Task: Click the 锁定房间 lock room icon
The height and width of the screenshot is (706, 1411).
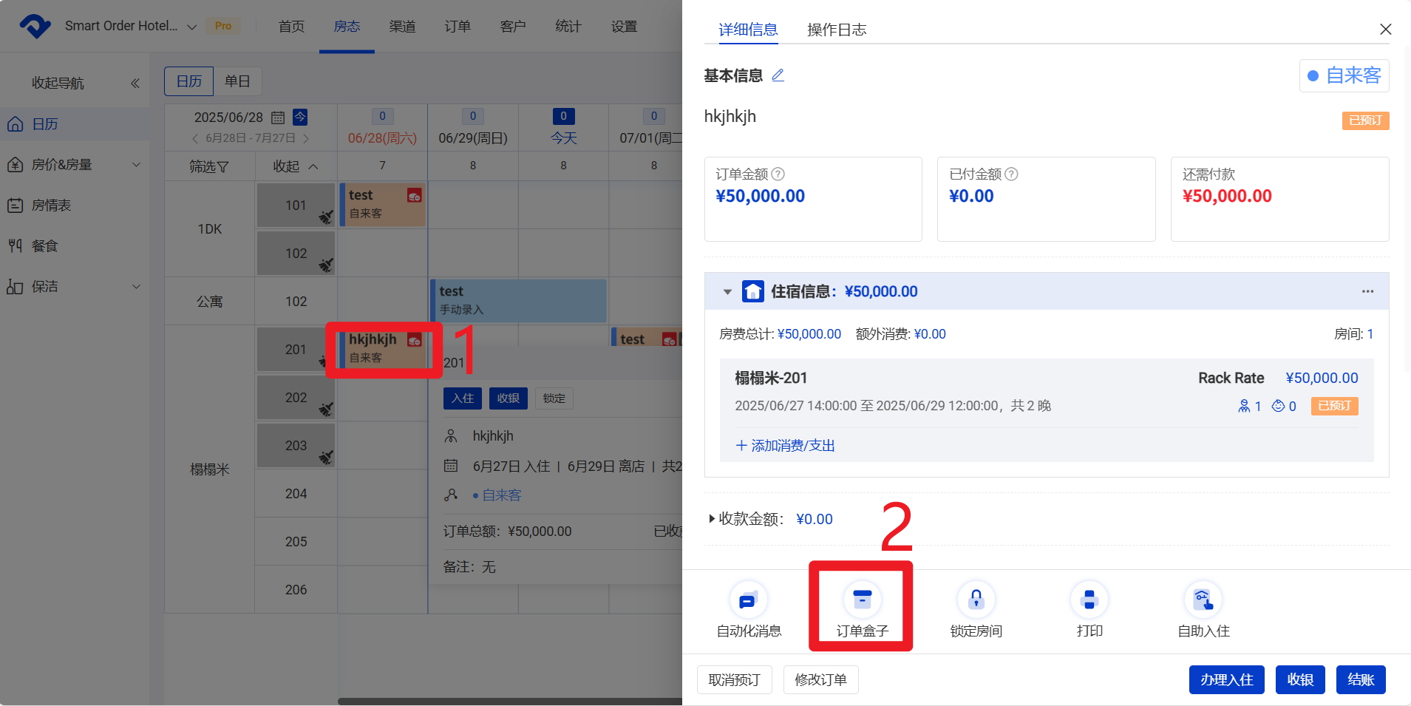Action: (976, 600)
